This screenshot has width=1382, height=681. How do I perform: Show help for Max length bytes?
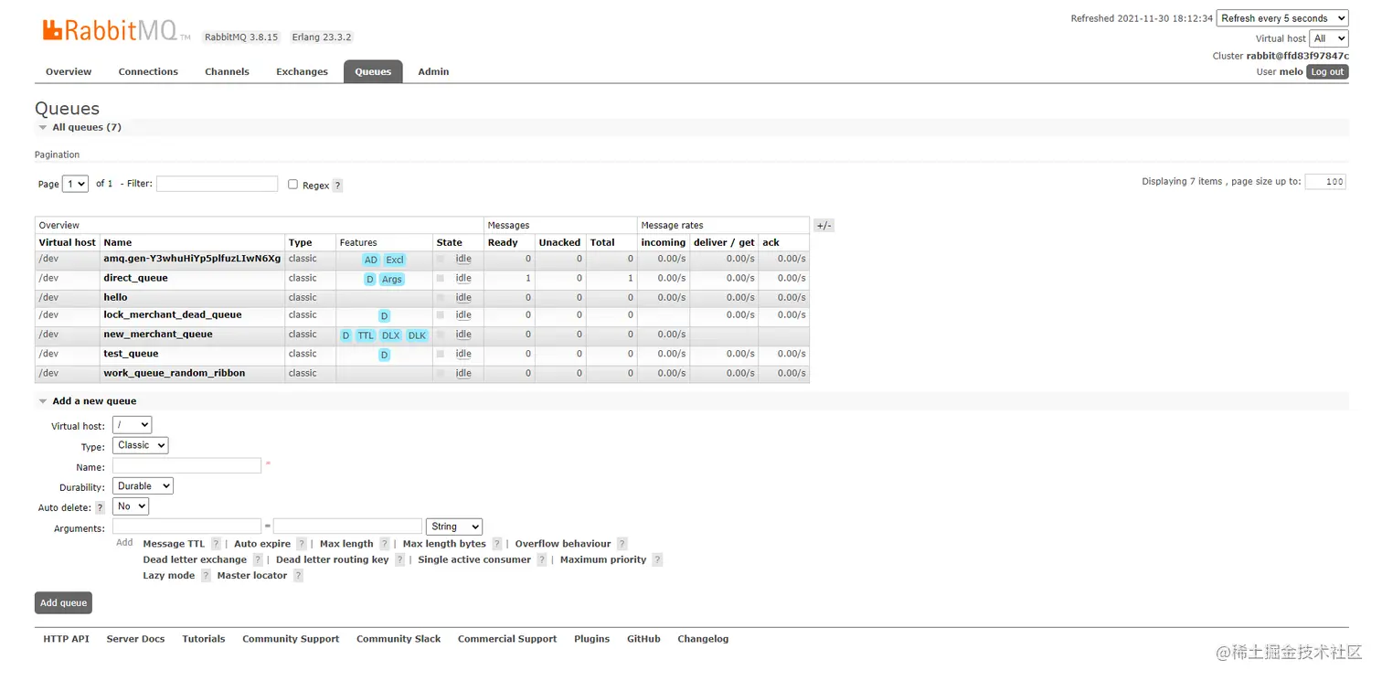click(497, 544)
